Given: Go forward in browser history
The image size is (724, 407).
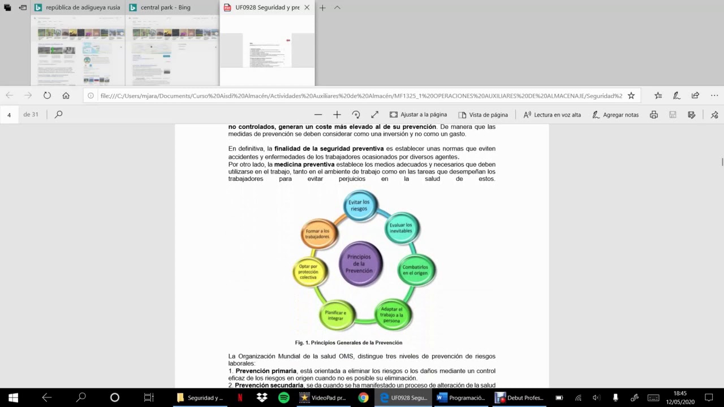Looking at the screenshot, I should (x=28, y=96).
